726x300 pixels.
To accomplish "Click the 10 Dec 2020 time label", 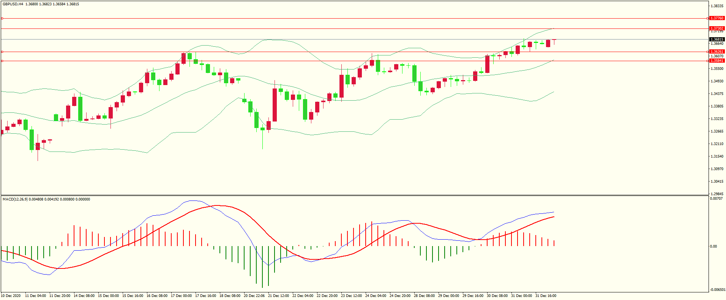I will pyautogui.click(x=11, y=296).
